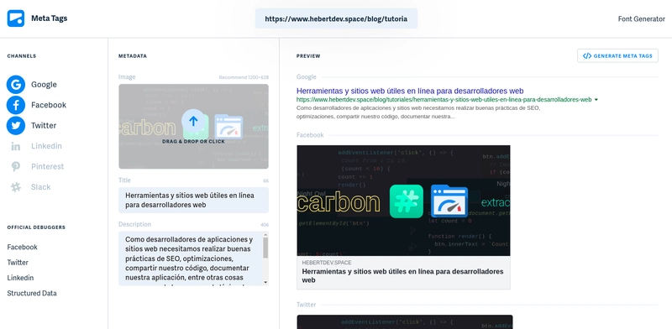Screen dimensions: 672x329
Task: Open the Linkedin official debugger link
Action: pos(20,278)
